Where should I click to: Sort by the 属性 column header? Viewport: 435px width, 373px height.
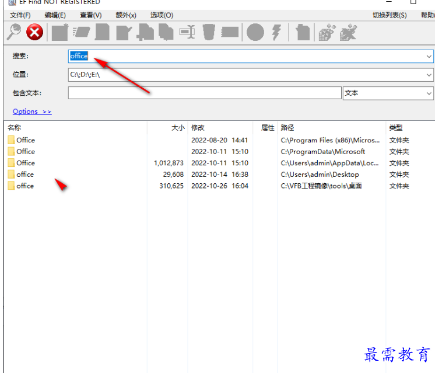pos(265,128)
